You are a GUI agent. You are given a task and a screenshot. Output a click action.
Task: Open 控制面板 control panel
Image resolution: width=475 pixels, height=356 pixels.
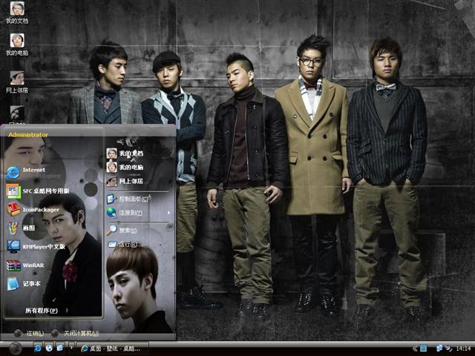point(128,199)
